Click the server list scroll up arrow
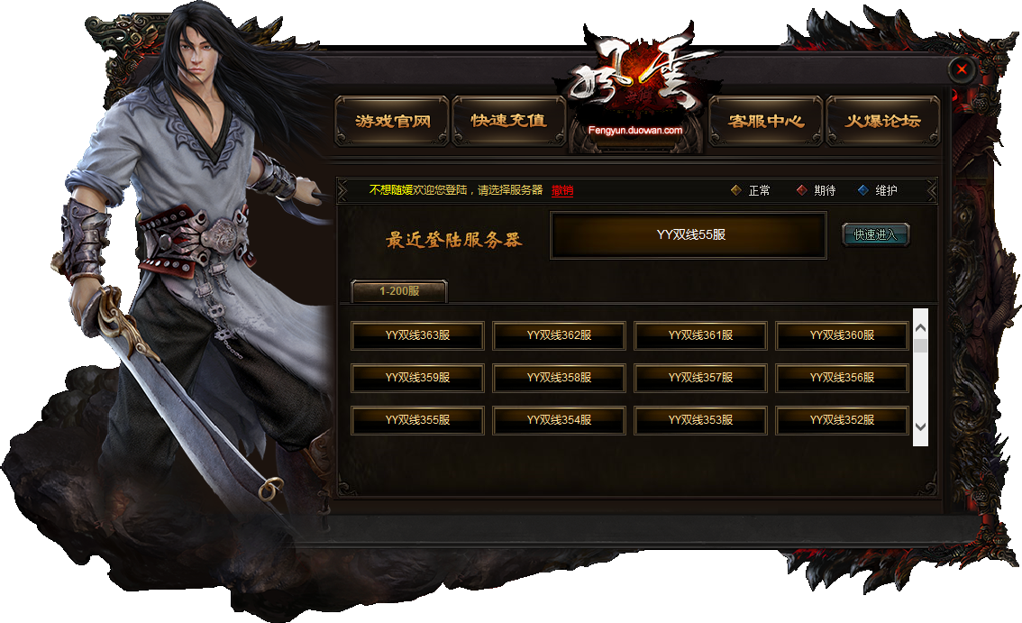Viewport: 1022px width, 623px height. coord(920,328)
